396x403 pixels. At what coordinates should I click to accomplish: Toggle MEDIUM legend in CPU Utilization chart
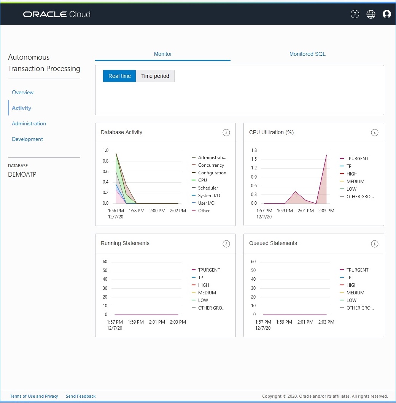352,181
